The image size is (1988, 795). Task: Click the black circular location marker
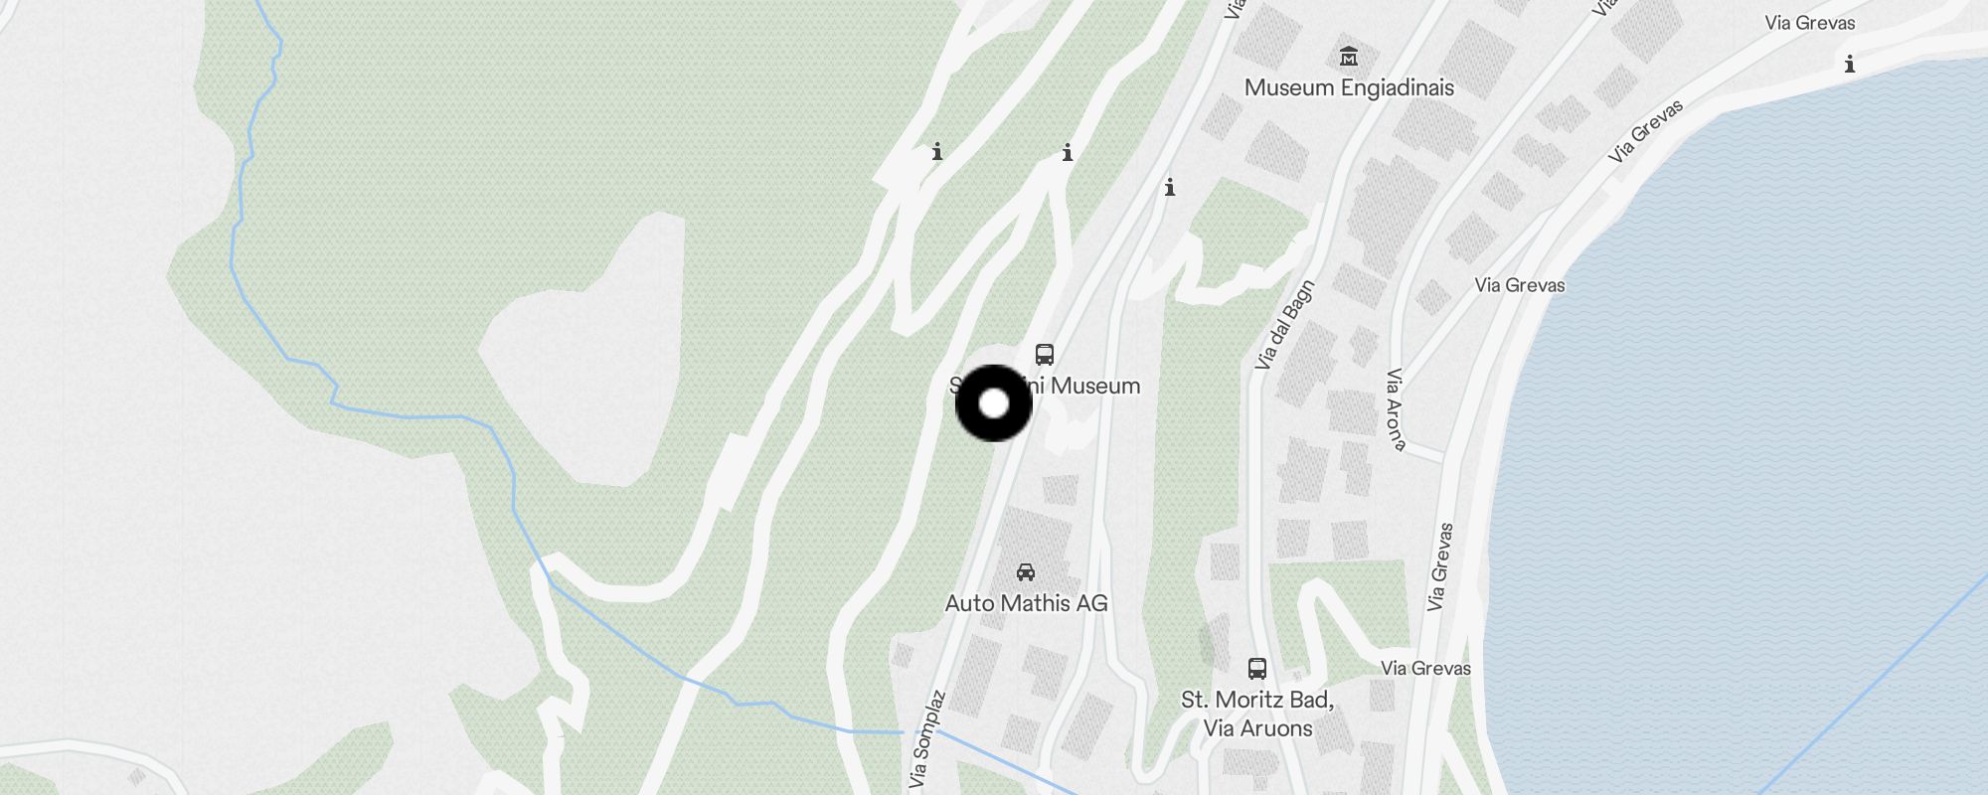tap(994, 403)
